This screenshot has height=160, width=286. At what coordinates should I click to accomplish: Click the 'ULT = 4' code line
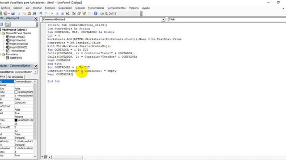click(54, 36)
